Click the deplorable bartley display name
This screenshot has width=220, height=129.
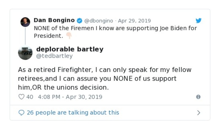[70, 49]
